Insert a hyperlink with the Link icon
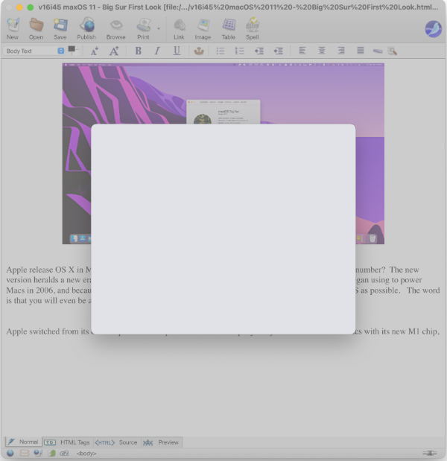This screenshot has height=461, width=447. (x=179, y=27)
